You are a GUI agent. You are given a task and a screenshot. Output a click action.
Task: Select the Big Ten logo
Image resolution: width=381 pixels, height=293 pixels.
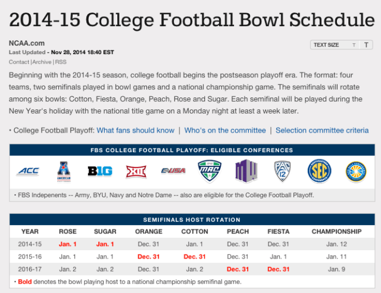pos(100,171)
